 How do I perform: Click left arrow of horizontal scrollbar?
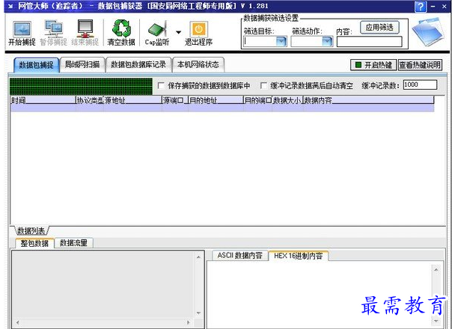click(17, 322)
